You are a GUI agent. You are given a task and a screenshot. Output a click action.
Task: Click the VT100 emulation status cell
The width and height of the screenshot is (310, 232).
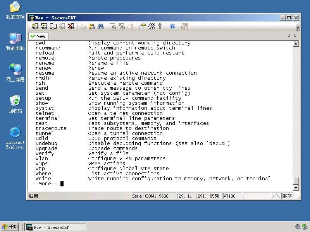pos(232,196)
